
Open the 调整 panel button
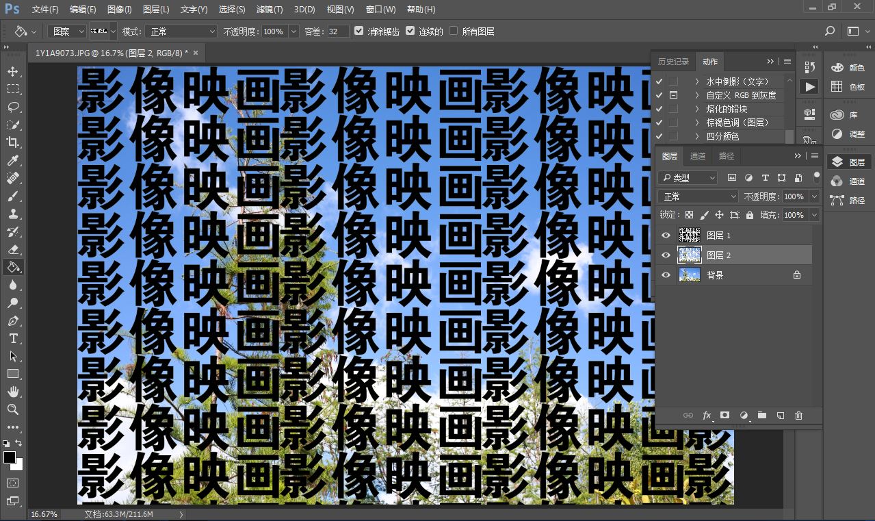(x=848, y=134)
